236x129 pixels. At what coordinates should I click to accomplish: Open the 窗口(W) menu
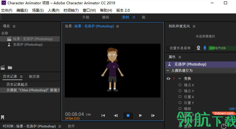tap(89, 10)
